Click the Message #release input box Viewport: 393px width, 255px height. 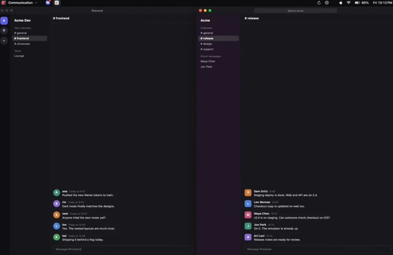point(318,249)
